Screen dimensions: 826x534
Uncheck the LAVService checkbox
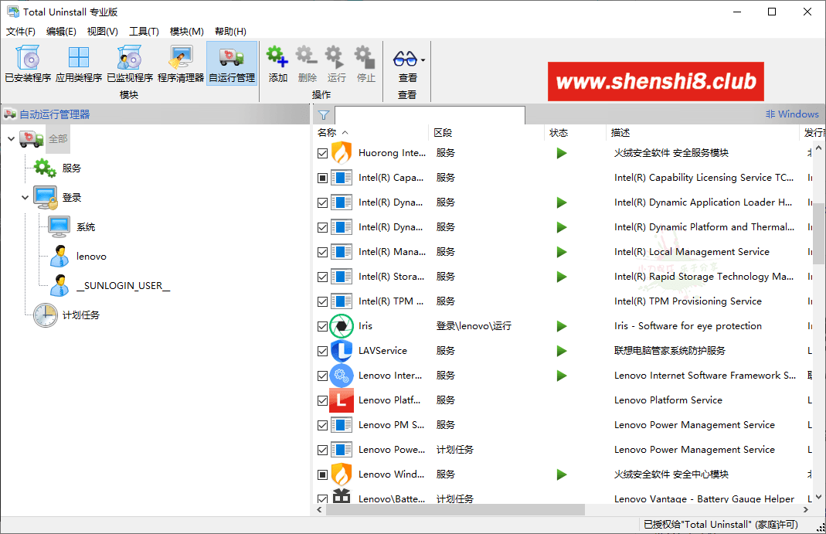[x=323, y=352]
